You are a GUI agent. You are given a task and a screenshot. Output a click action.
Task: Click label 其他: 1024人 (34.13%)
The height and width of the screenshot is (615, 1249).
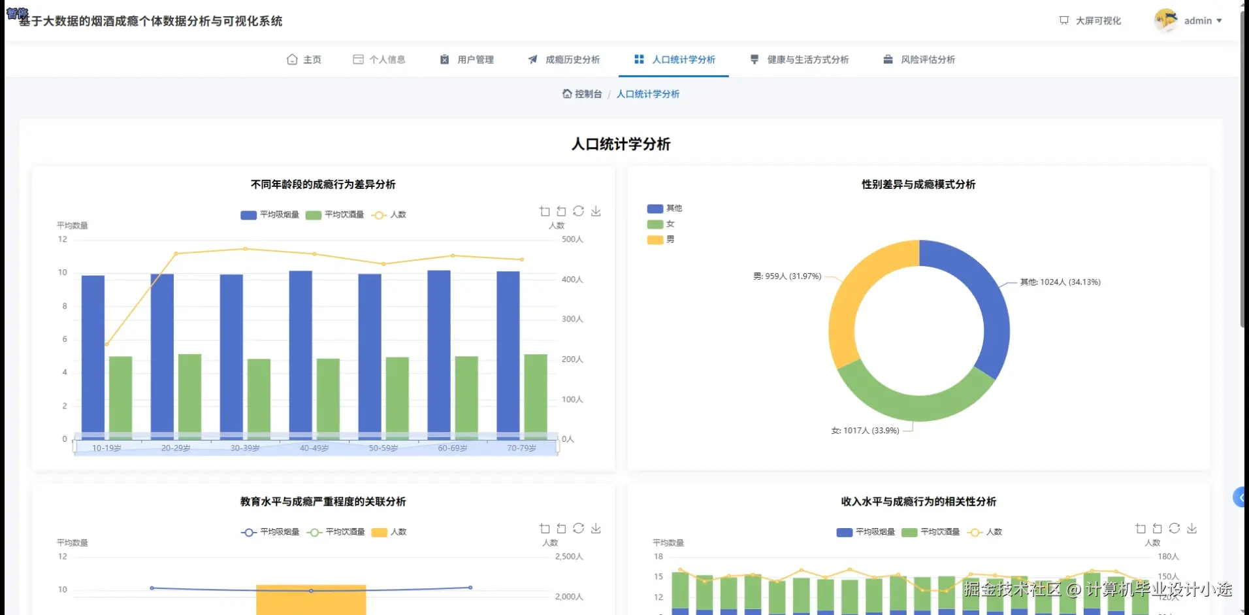tap(1060, 282)
